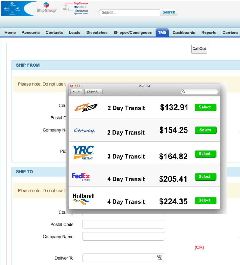Click the Holland carrier logo
Image resolution: width=240 pixels, height=265 pixels.
[83, 199]
